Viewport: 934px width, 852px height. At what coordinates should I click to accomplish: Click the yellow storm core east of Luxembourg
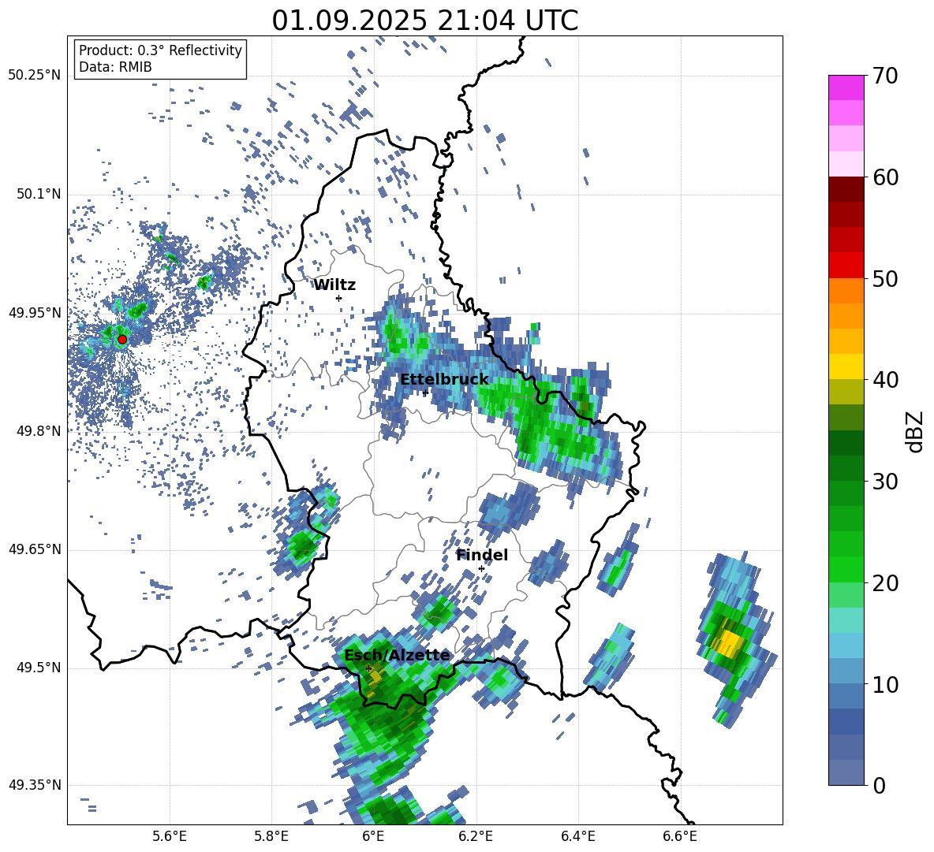click(x=729, y=643)
